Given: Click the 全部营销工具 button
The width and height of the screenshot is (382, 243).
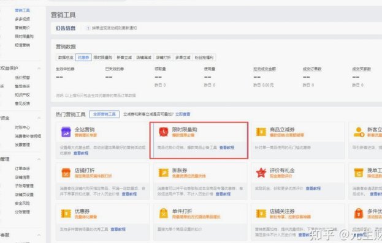Looking at the screenshot, I should click(x=104, y=114).
